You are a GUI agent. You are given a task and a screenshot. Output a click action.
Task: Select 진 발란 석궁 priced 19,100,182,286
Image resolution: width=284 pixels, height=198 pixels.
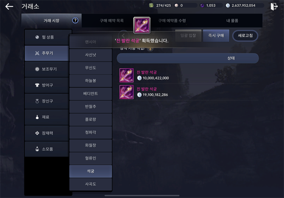click(188, 92)
